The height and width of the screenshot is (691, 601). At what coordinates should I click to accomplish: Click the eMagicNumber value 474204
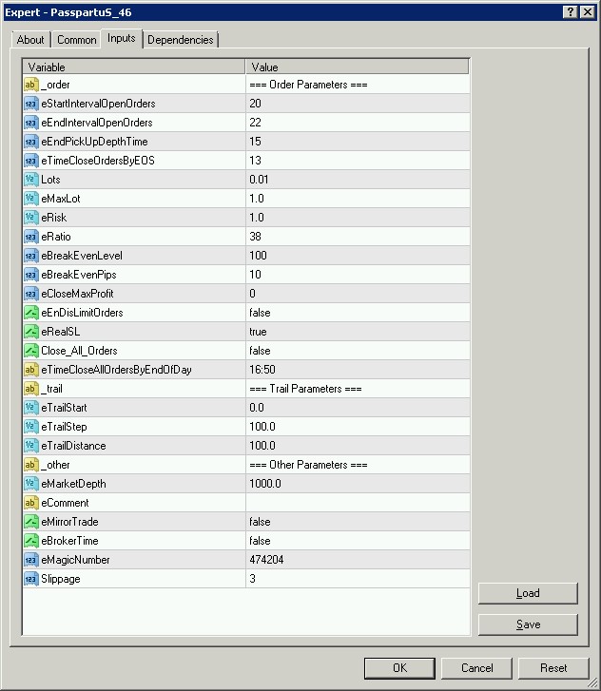[266, 559]
